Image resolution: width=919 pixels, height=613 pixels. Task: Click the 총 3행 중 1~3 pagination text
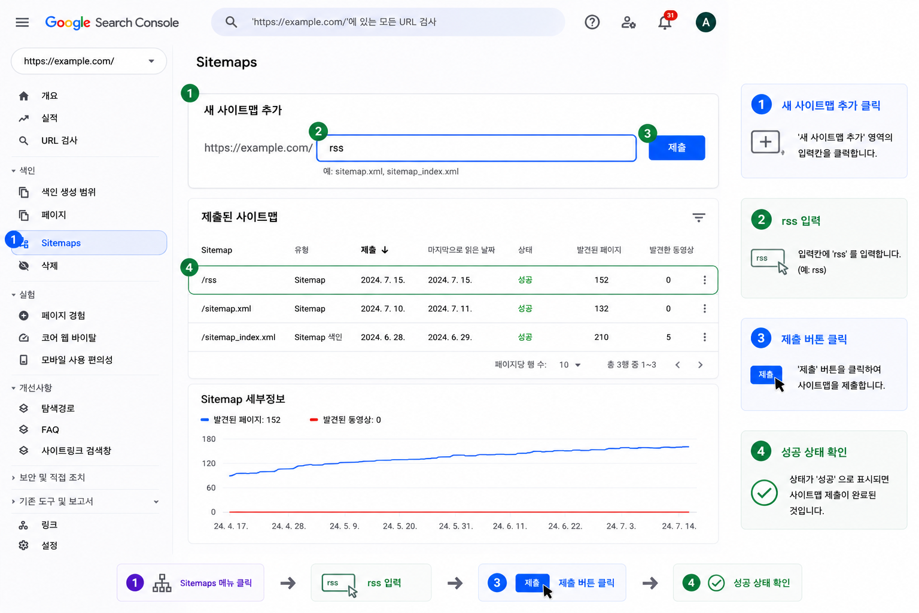pos(632,365)
